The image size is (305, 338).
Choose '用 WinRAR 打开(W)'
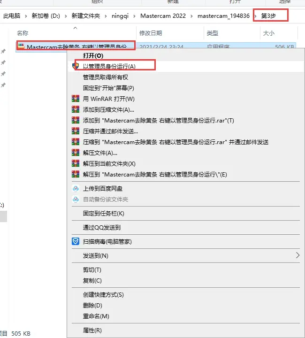pos(109,99)
